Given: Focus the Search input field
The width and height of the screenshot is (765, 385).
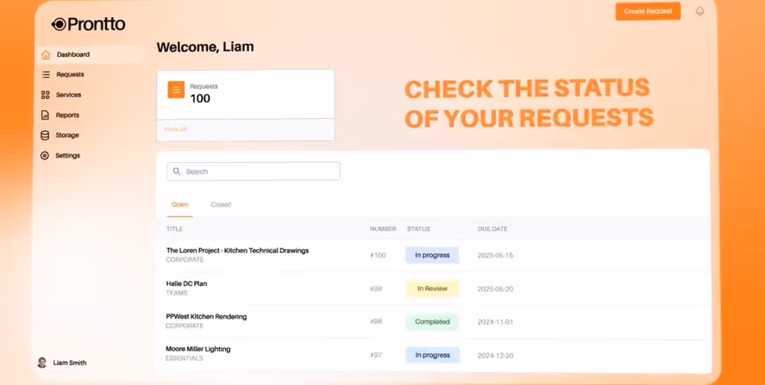Looking at the screenshot, I should click(254, 171).
